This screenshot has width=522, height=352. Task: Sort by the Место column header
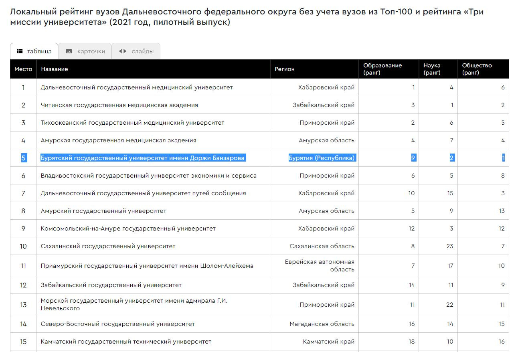(23, 69)
